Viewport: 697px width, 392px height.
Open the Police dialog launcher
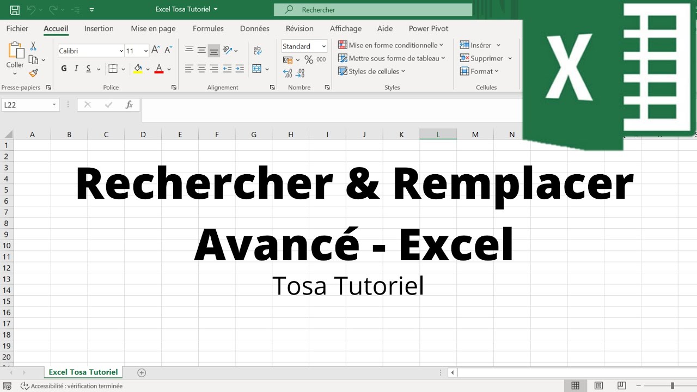click(174, 87)
